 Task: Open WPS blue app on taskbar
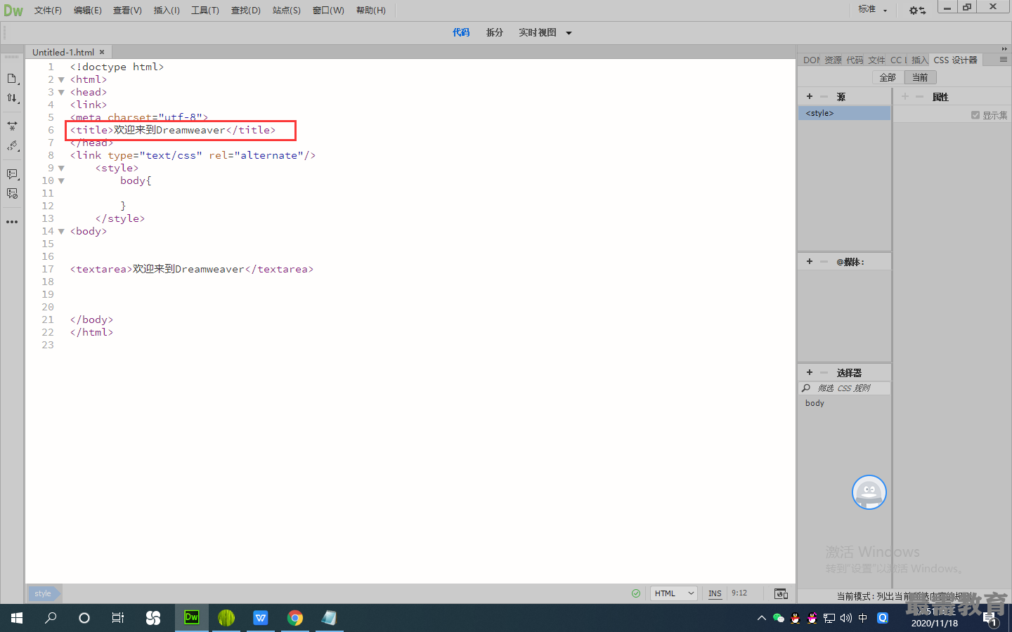coord(261,618)
